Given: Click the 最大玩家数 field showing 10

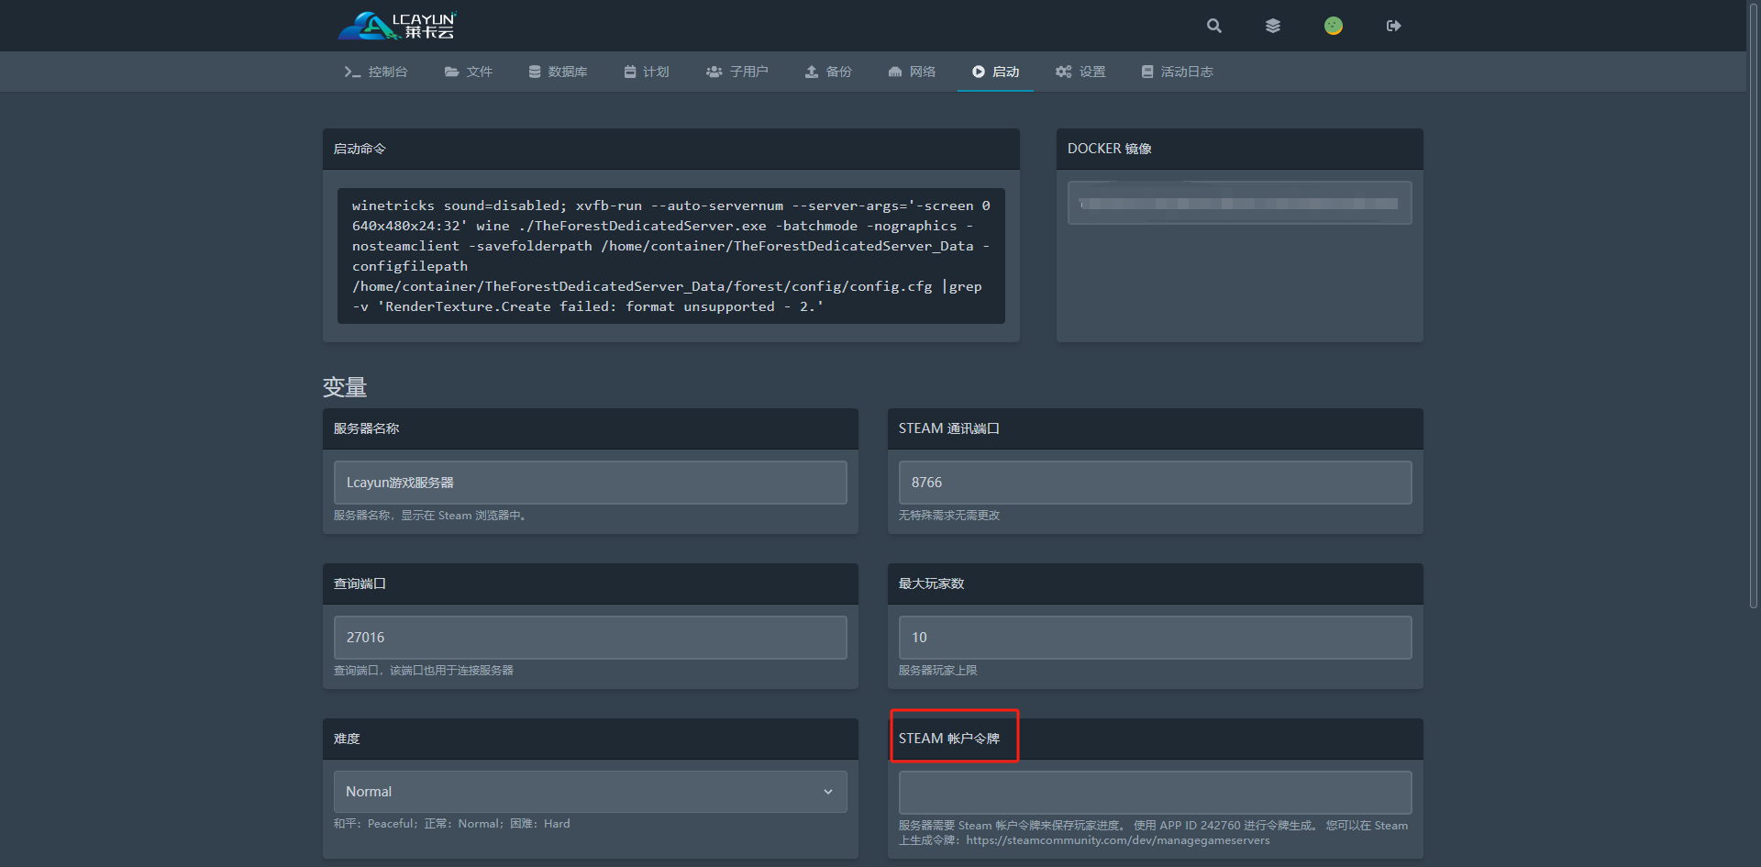Looking at the screenshot, I should [1155, 638].
